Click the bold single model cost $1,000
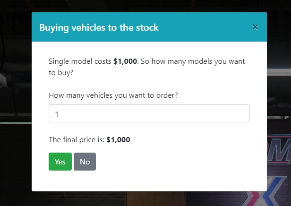 tap(125, 61)
